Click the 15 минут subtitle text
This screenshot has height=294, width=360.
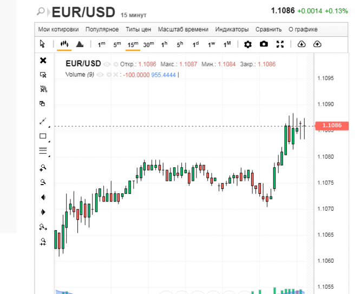click(x=133, y=15)
